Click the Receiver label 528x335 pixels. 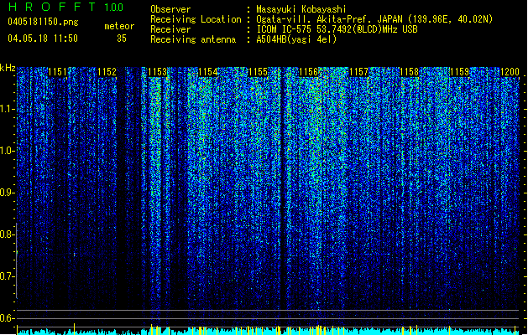coord(170,29)
